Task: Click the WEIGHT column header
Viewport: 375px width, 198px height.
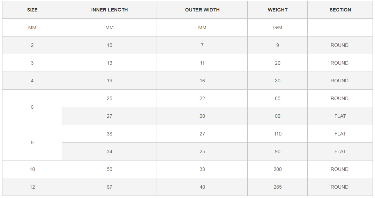Action: click(x=278, y=10)
